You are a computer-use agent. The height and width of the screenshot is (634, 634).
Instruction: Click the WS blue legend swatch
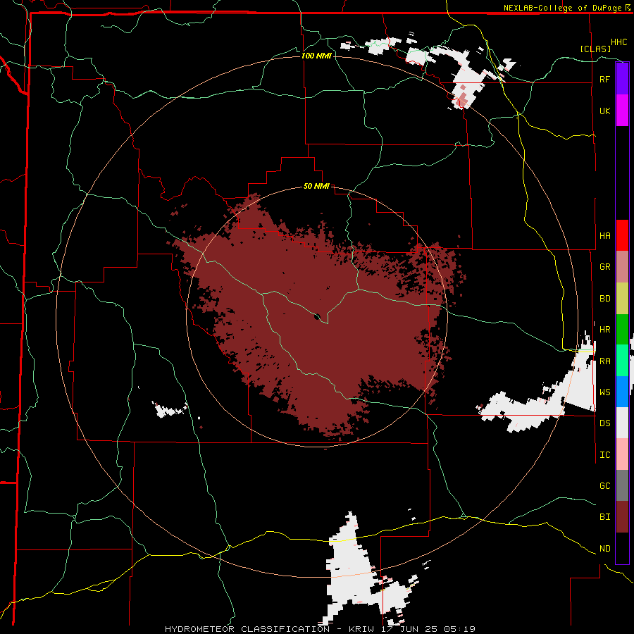(622, 392)
